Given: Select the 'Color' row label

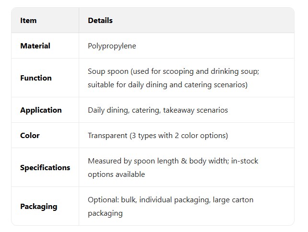Looking at the screenshot, I should click(x=30, y=135).
